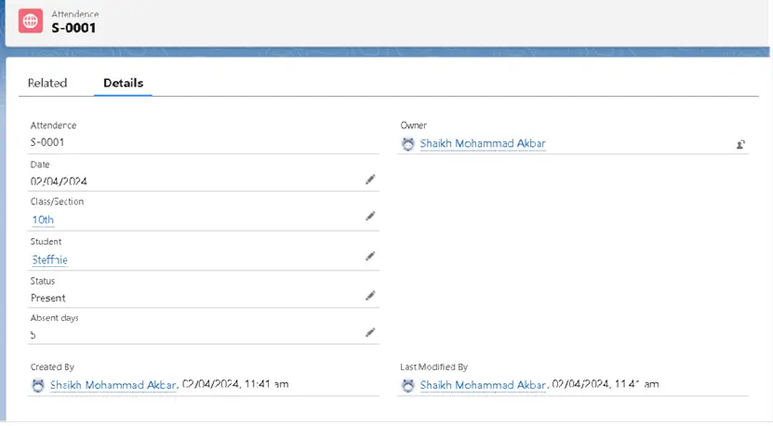The image size is (773, 426).
Task: Click the change owner icon
Action: click(740, 144)
